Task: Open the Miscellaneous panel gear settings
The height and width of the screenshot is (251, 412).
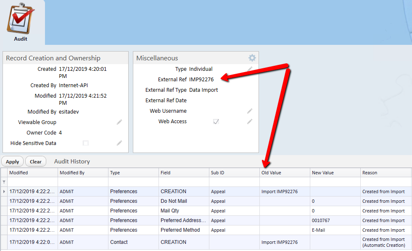Action: [x=252, y=58]
